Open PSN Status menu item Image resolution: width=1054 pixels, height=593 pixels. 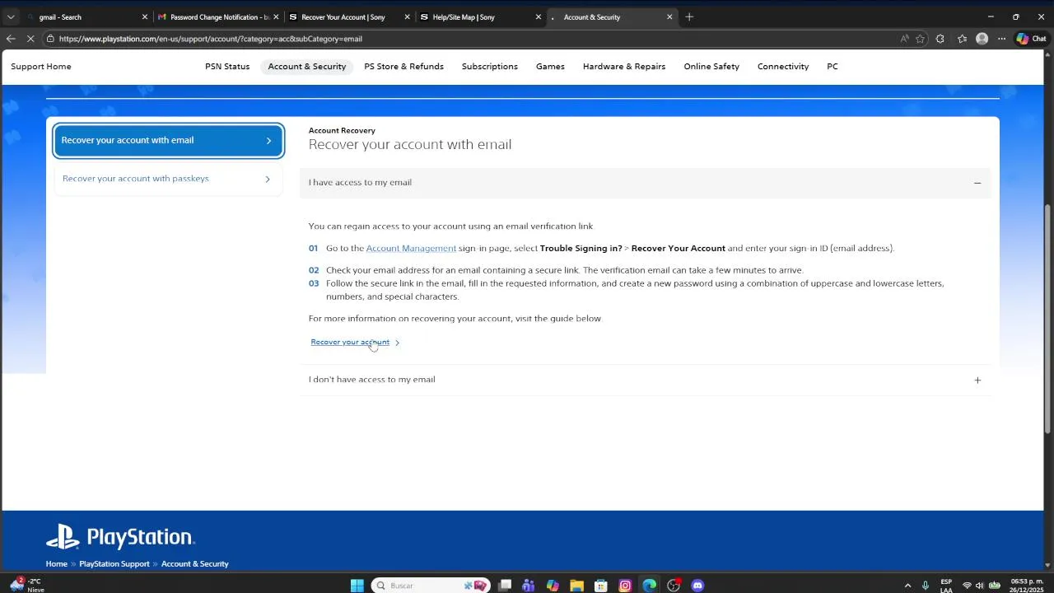227,67
